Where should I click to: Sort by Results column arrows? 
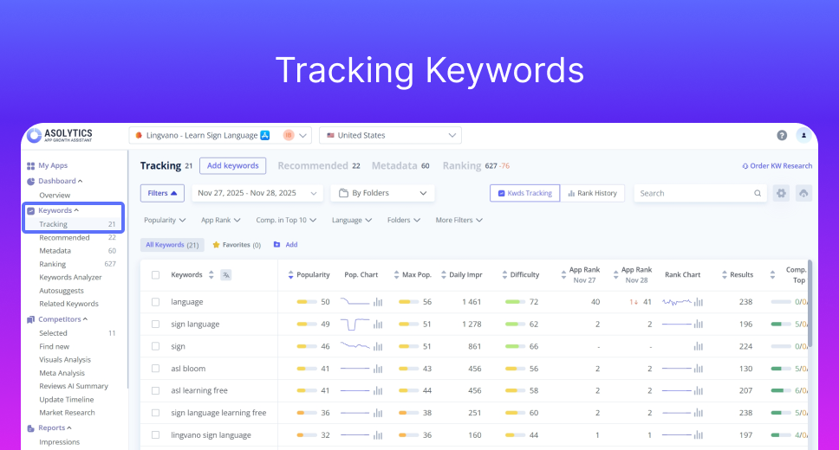(x=725, y=274)
